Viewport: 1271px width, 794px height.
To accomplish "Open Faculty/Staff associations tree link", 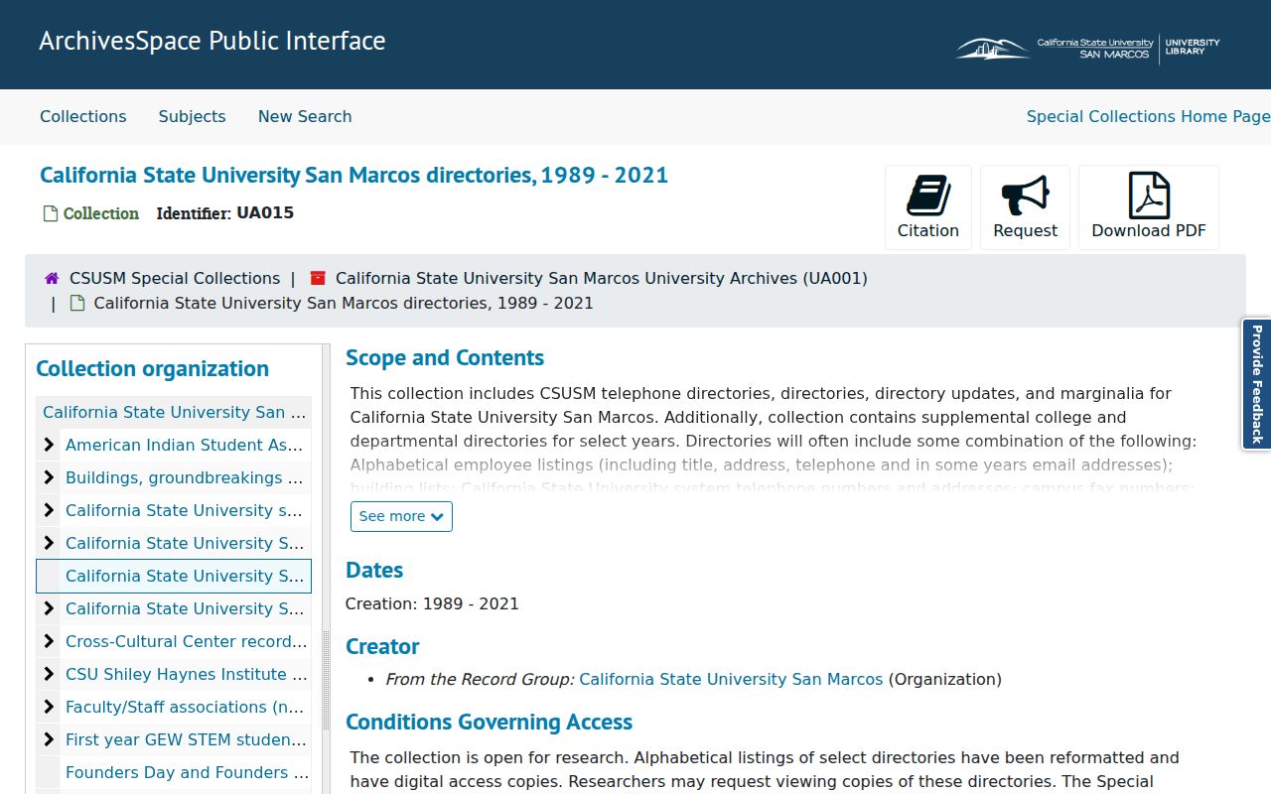I will (187, 708).
